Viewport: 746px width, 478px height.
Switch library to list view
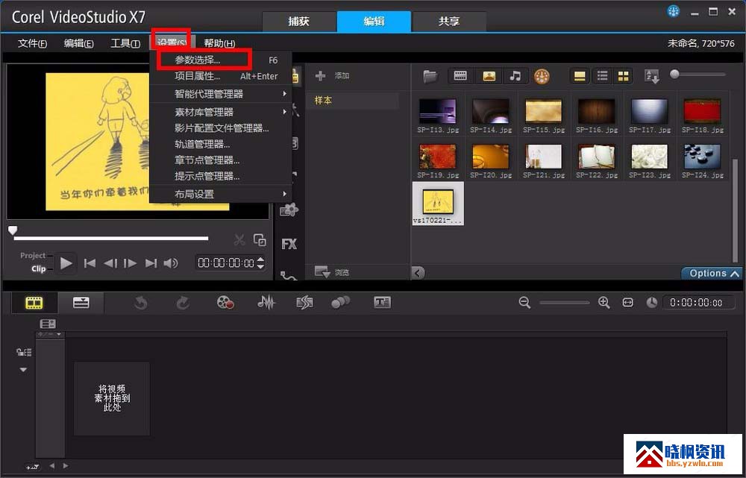602,76
